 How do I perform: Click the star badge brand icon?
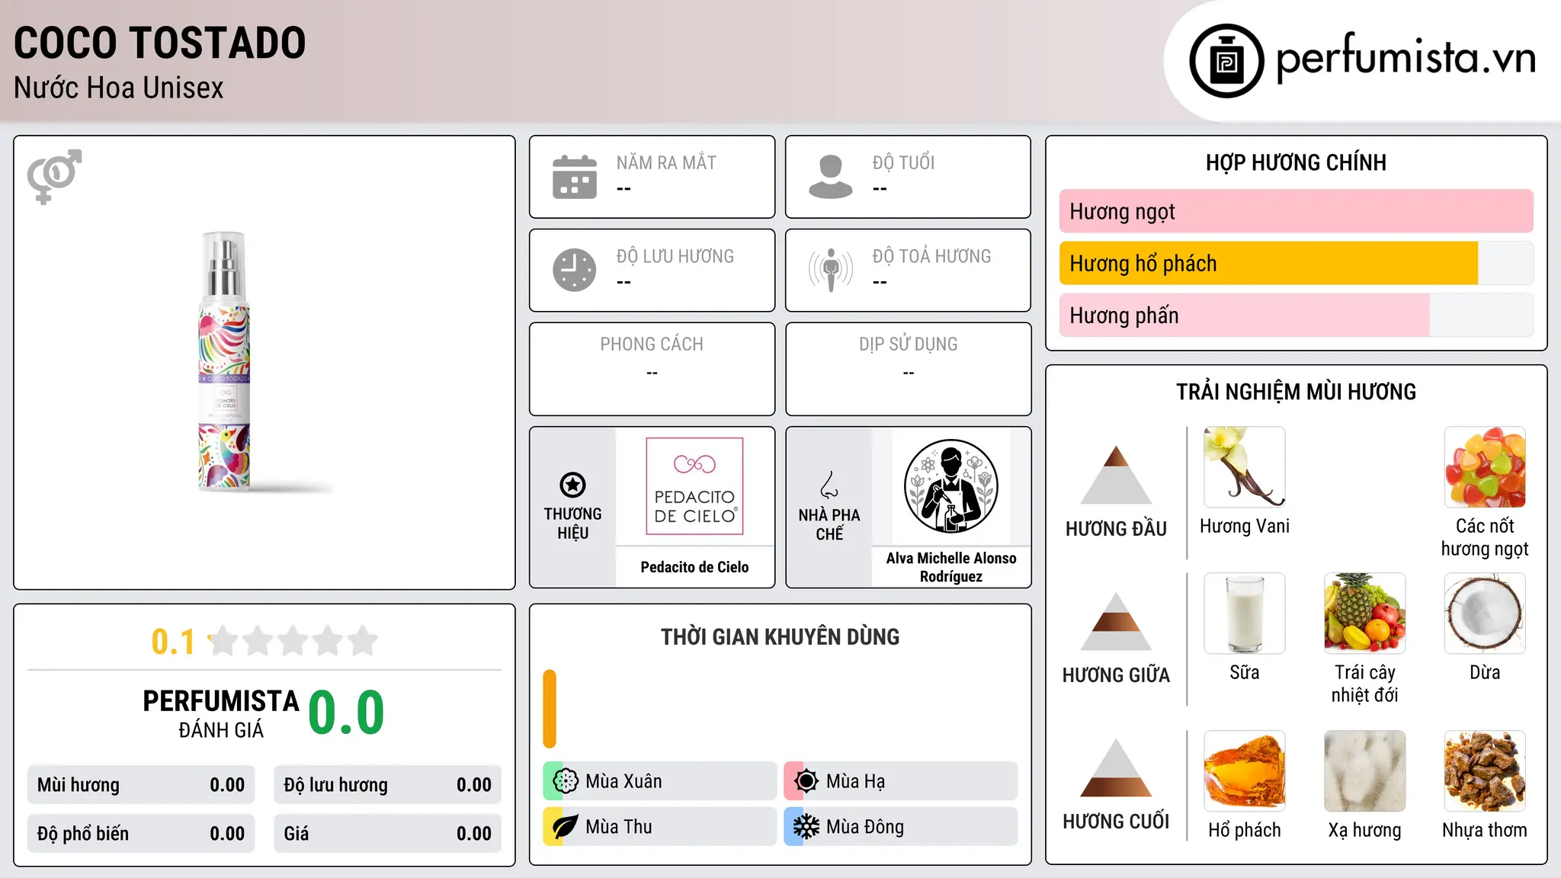pyautogui.click(x=572, y=485)
